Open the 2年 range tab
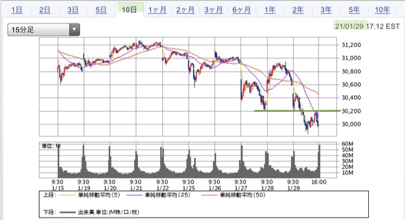Screen dimensions: 405x220 (298, 10)
